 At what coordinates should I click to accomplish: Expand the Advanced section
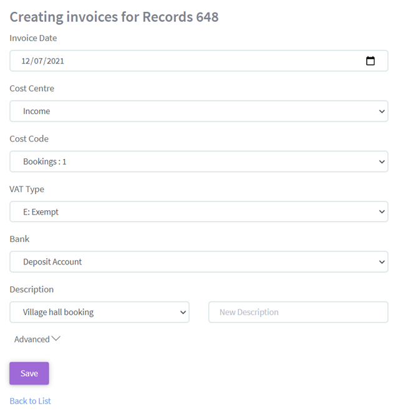(37, 339)
